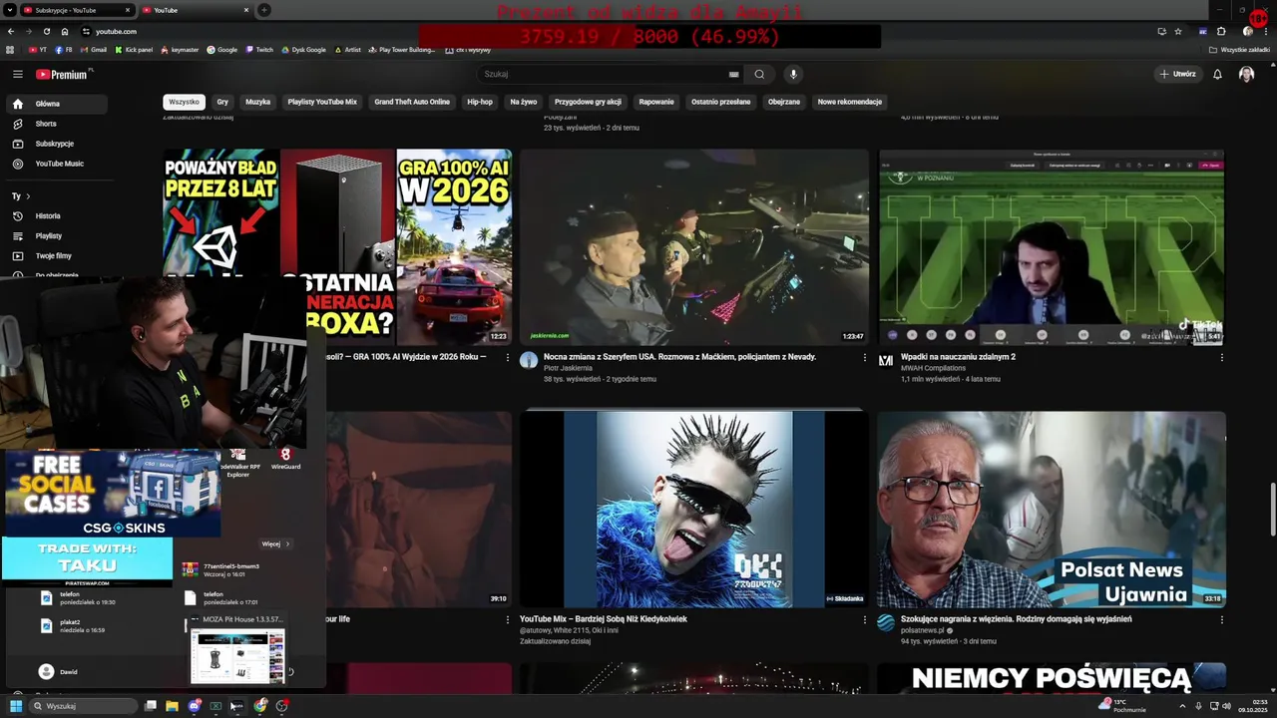The height and width of the screenshot is (718, 1277).
Task: Click the YouTube Premium logo
Action: [64, 74]
